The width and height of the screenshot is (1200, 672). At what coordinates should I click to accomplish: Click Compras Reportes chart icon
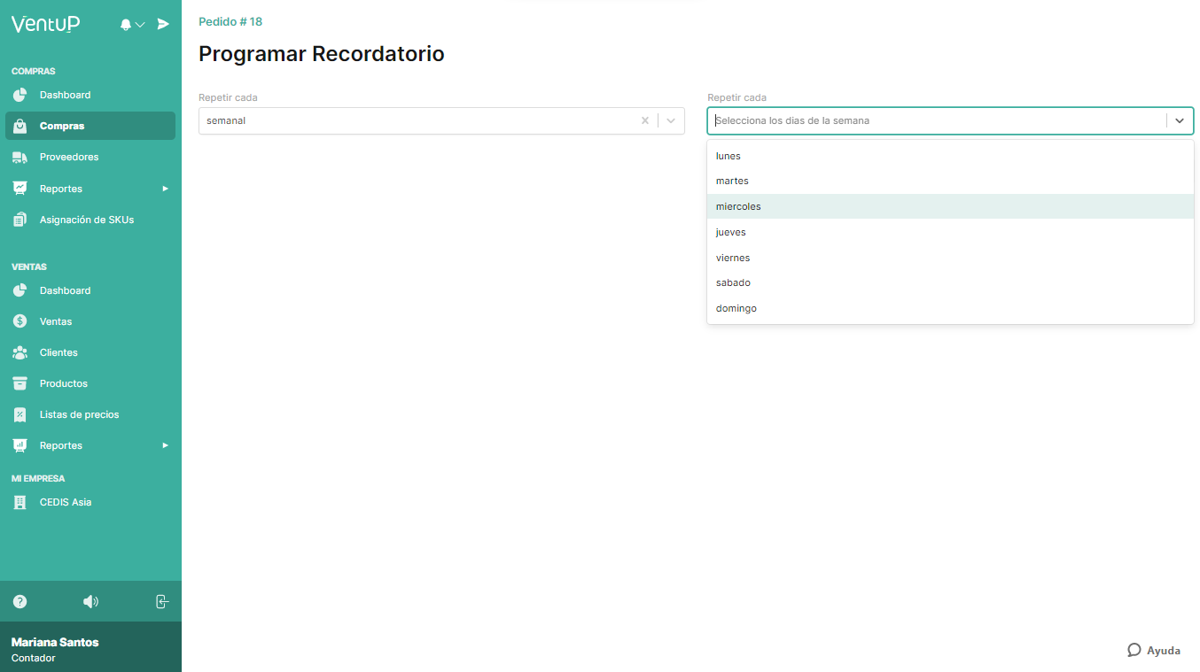coord(20,189)
